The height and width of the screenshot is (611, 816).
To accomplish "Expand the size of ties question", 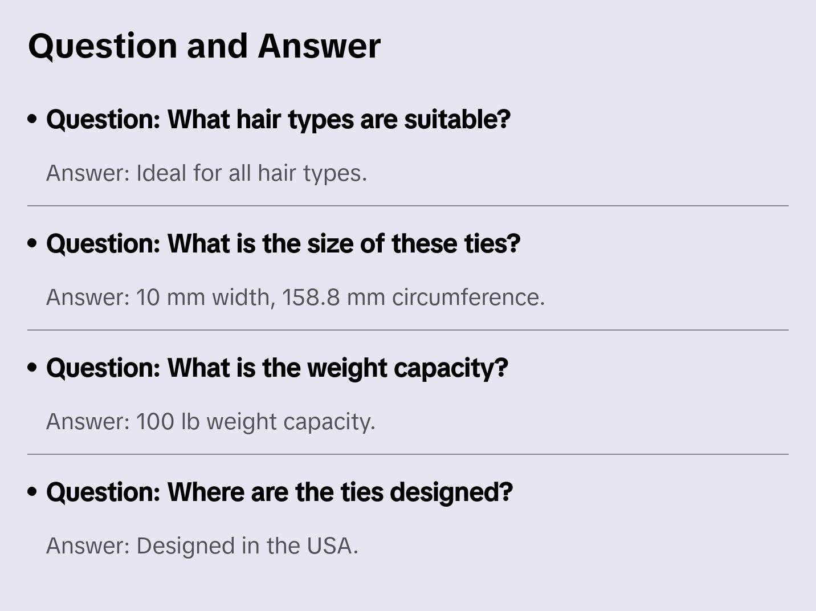I will tap(283, 244).
